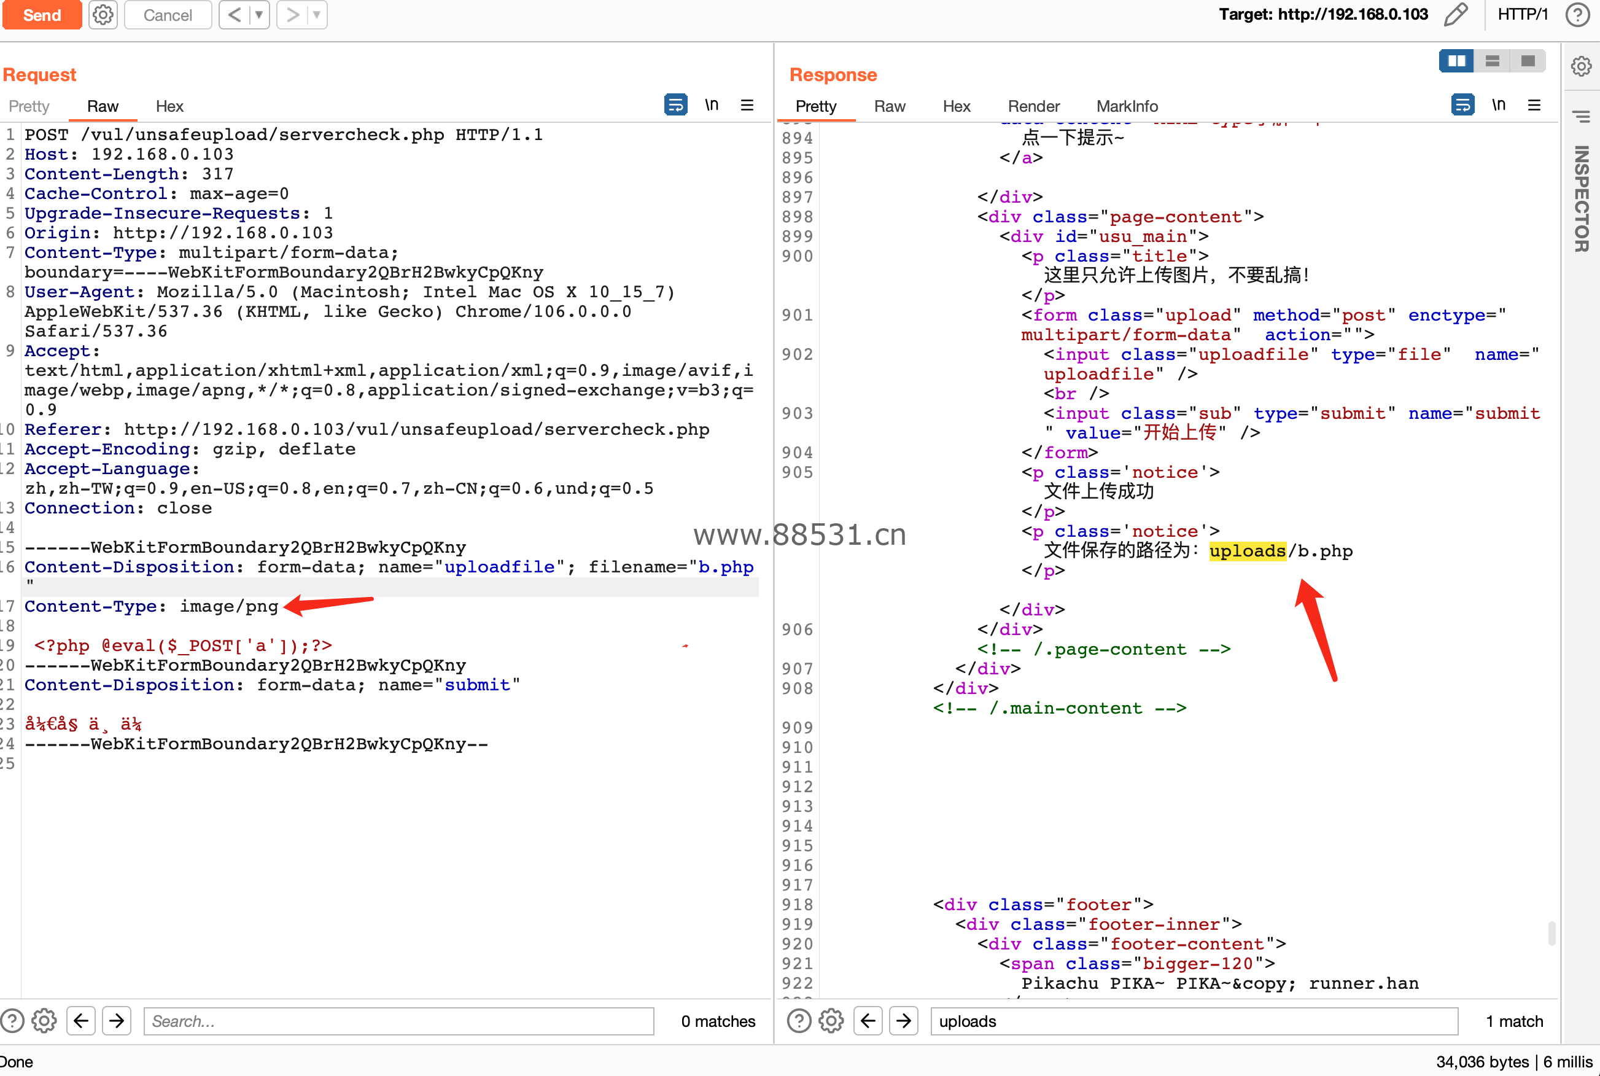This screenshot has height=1076, width=1600.
Task: Jump to next match in Request search
Action: (117, 1021)
